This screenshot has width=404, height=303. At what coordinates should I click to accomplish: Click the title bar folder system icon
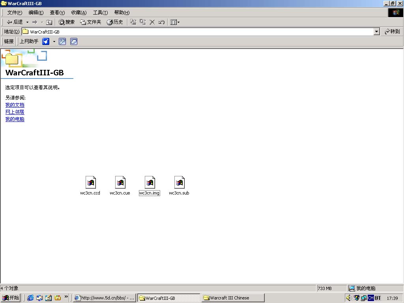pos(4,3)
